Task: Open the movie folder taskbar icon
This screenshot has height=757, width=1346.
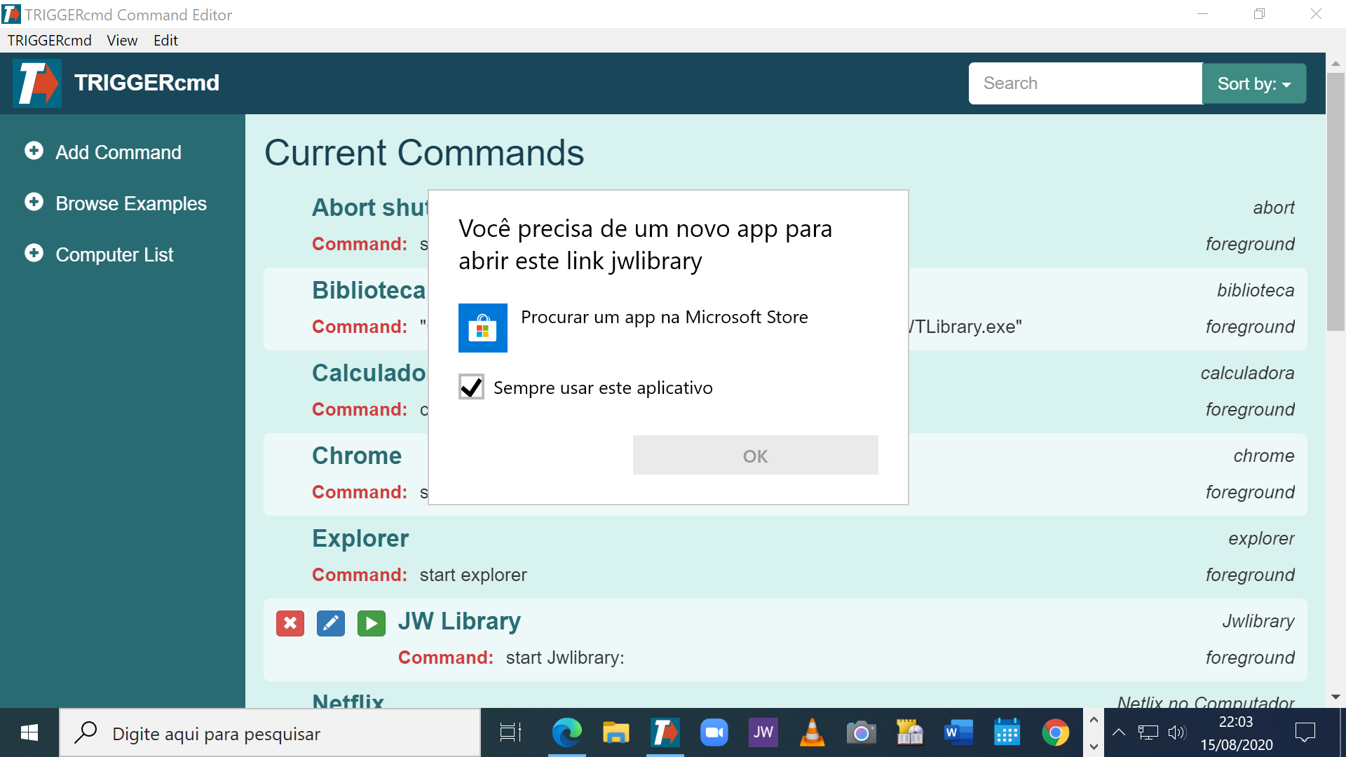Action: 910,733
